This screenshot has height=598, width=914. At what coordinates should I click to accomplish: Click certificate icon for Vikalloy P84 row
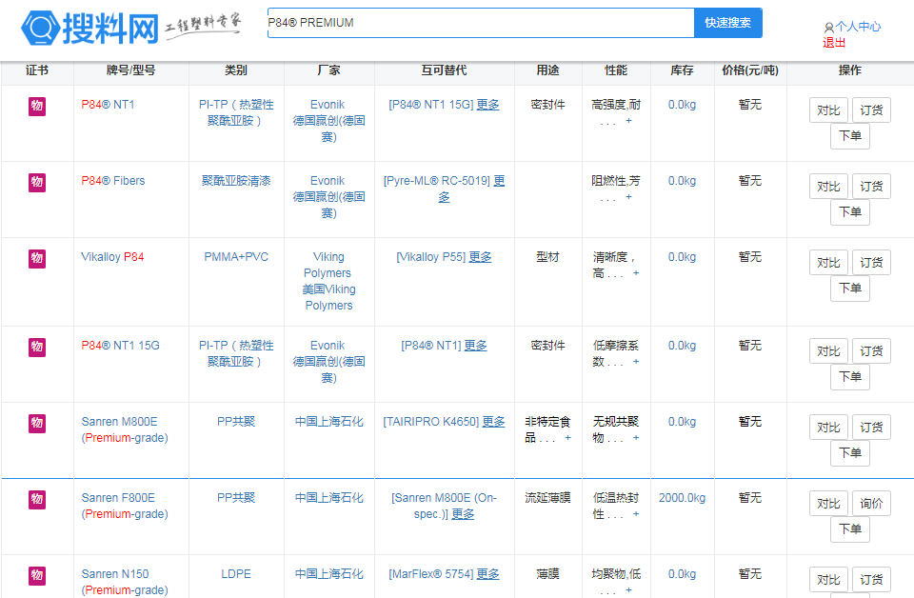point(37,258)
